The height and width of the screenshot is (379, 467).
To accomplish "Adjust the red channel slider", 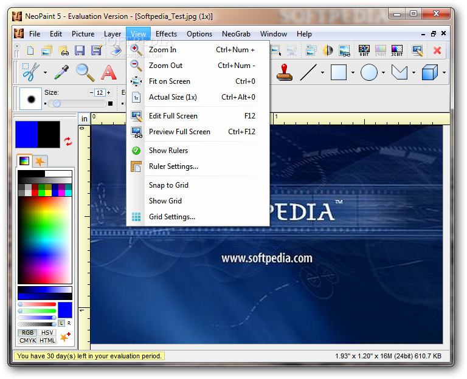I will [37, 304].
